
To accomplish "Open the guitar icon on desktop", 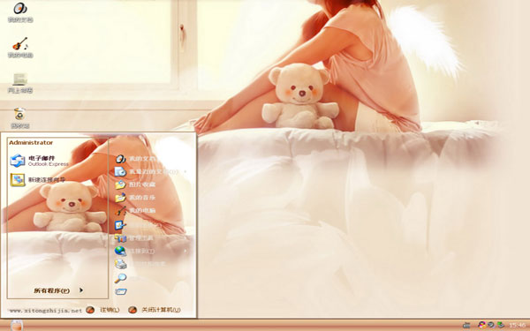I will coord(20,48).
